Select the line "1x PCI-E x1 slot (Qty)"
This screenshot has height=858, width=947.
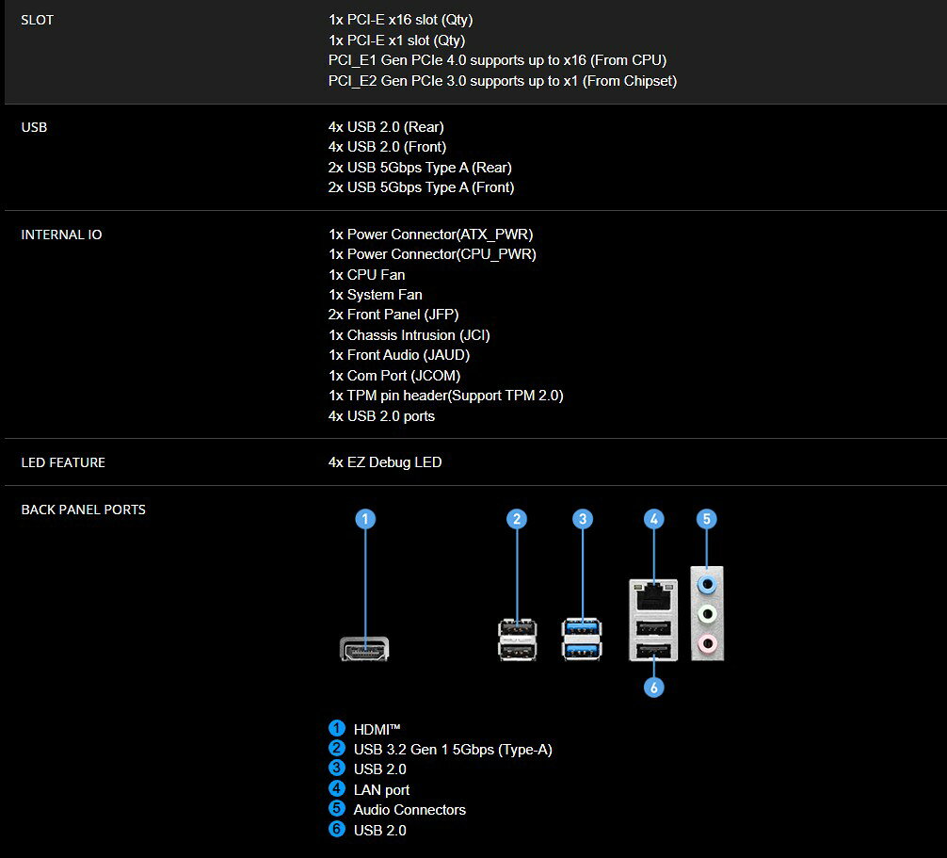(x=397, y=40)
